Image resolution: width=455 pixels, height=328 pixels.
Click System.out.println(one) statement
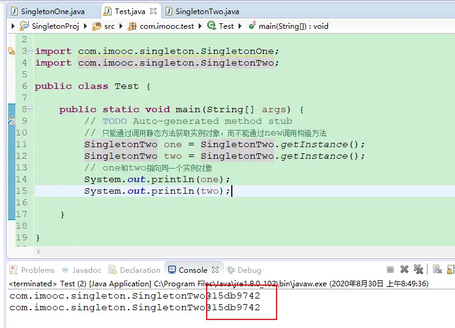[157, 179]
